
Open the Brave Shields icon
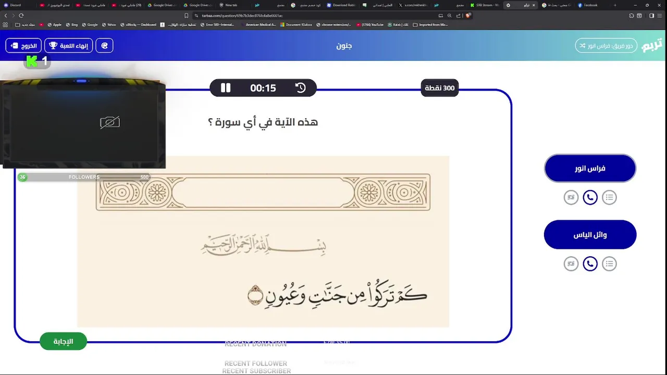pyautogui.click(x=468, y=16)
